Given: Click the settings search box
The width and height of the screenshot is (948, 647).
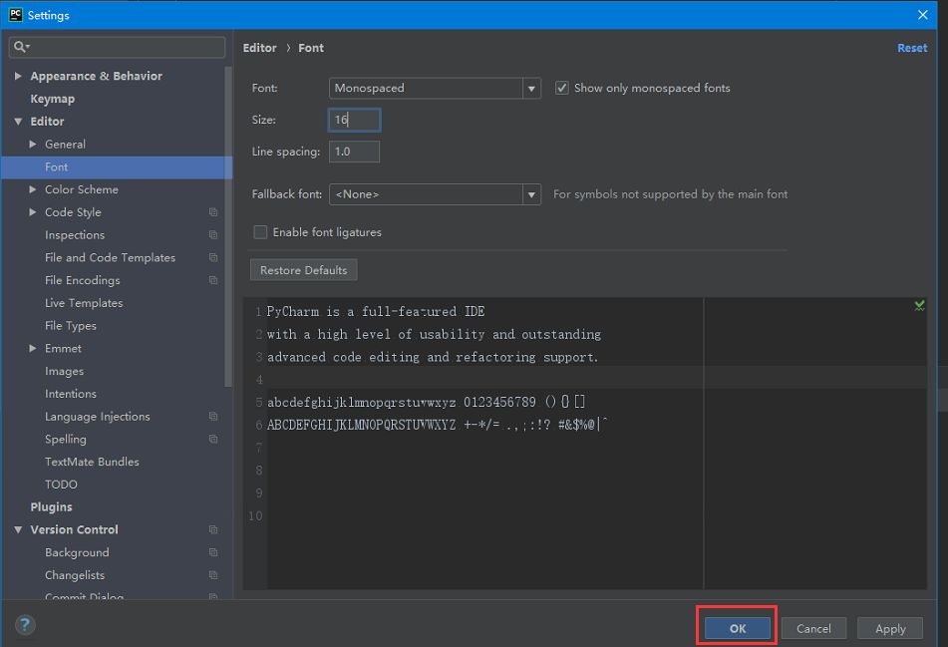Looking at the screenshot, I should (x=117, y=47).
